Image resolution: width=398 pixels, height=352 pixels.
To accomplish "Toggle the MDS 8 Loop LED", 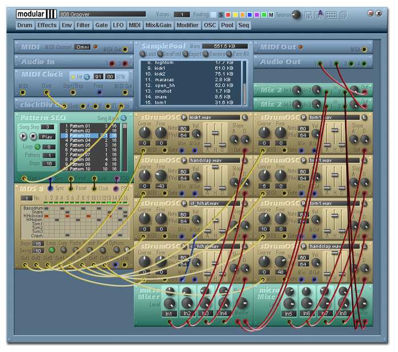I will tap(52, 250).
